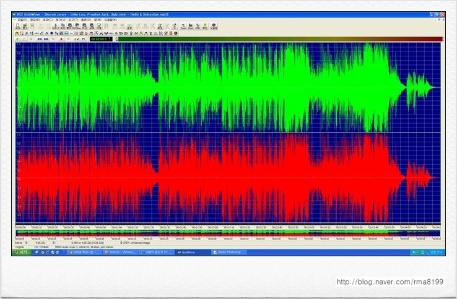Open the CDX audio extraction icon

(198, 26)
